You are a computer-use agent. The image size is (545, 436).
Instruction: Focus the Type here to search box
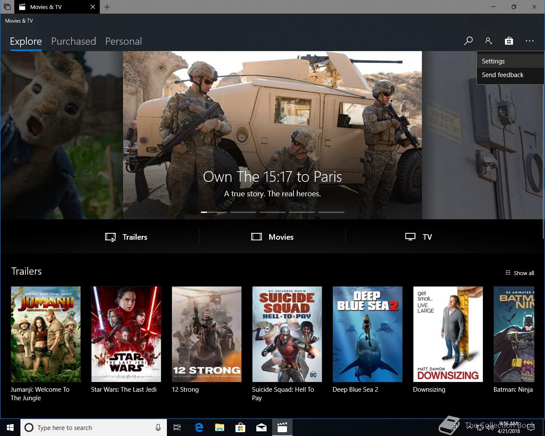point(93,427)
